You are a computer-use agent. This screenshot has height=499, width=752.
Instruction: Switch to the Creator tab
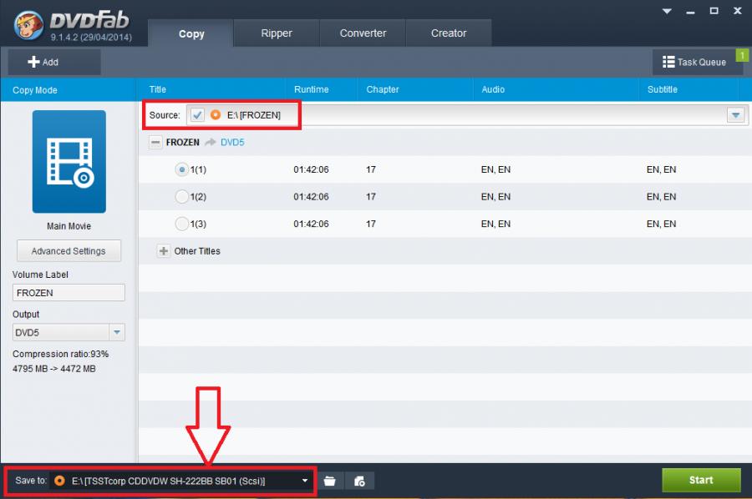449,33
